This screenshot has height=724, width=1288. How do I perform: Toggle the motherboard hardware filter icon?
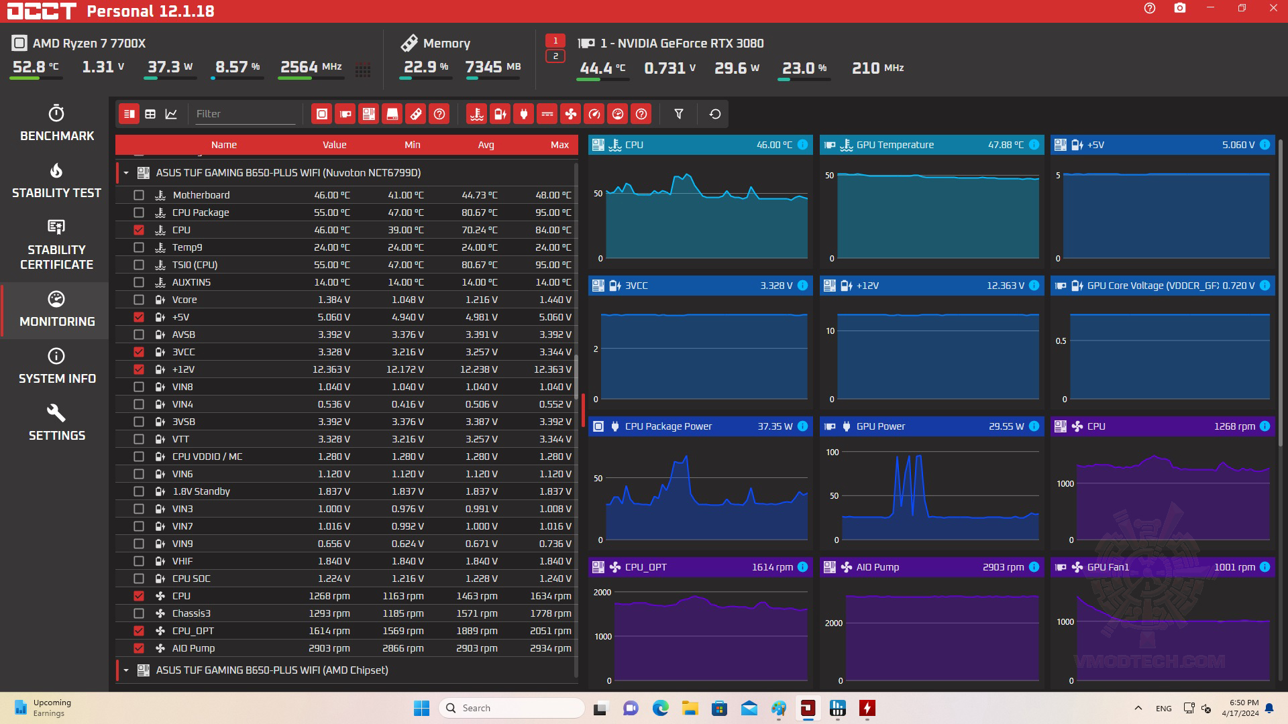369,114
